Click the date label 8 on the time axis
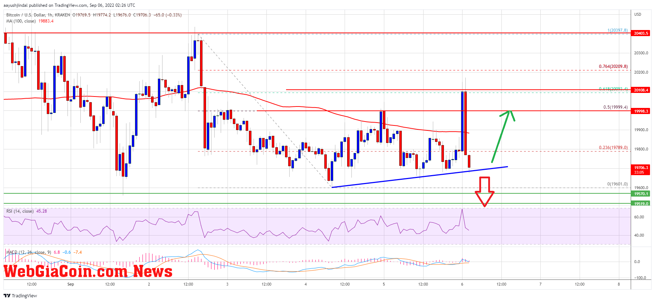This screenshot has height=302, width=655. (x=619, y=284)
